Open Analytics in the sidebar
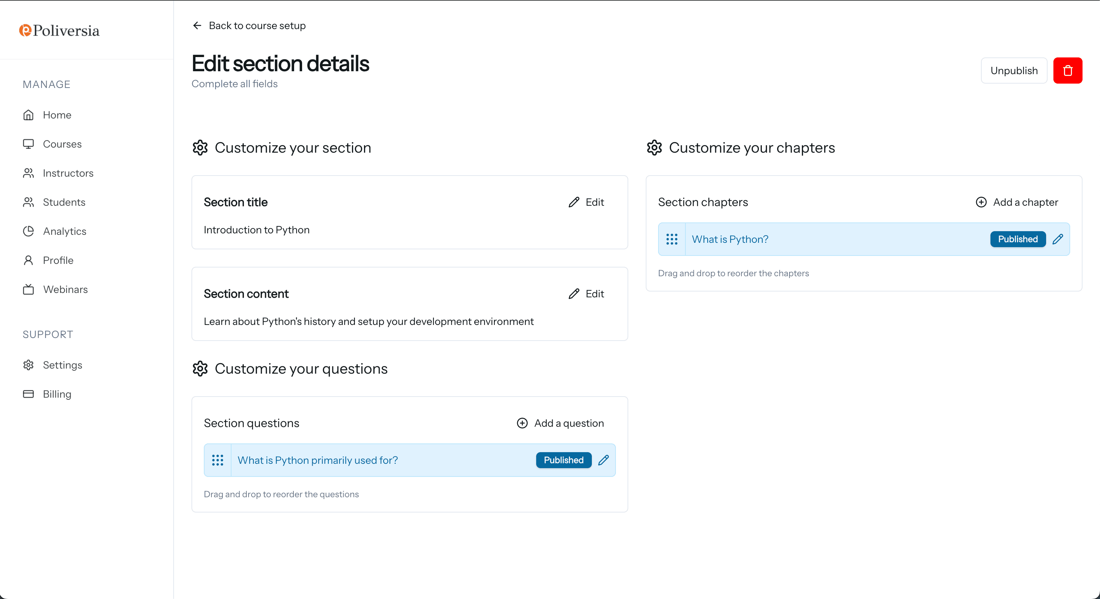The image size is (1100, 599). tap(64, 231)
